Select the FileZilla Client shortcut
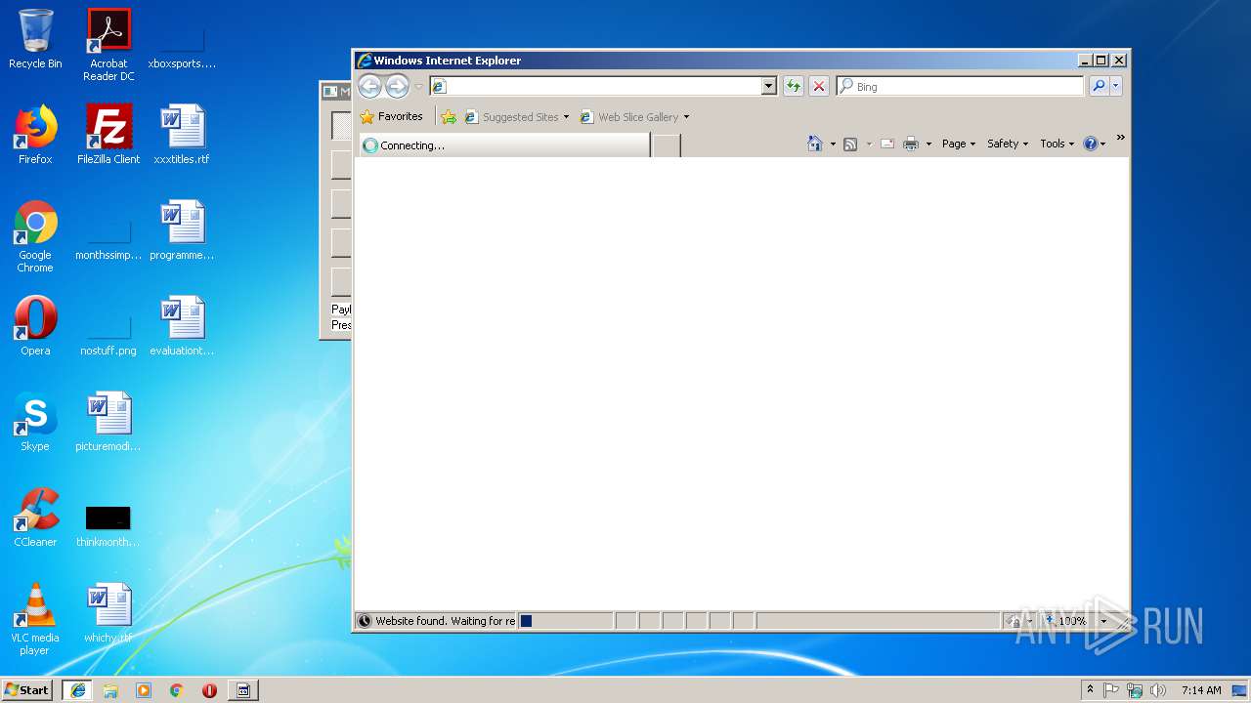Viewport: 1251px width, 703px height. coord(108,135)
